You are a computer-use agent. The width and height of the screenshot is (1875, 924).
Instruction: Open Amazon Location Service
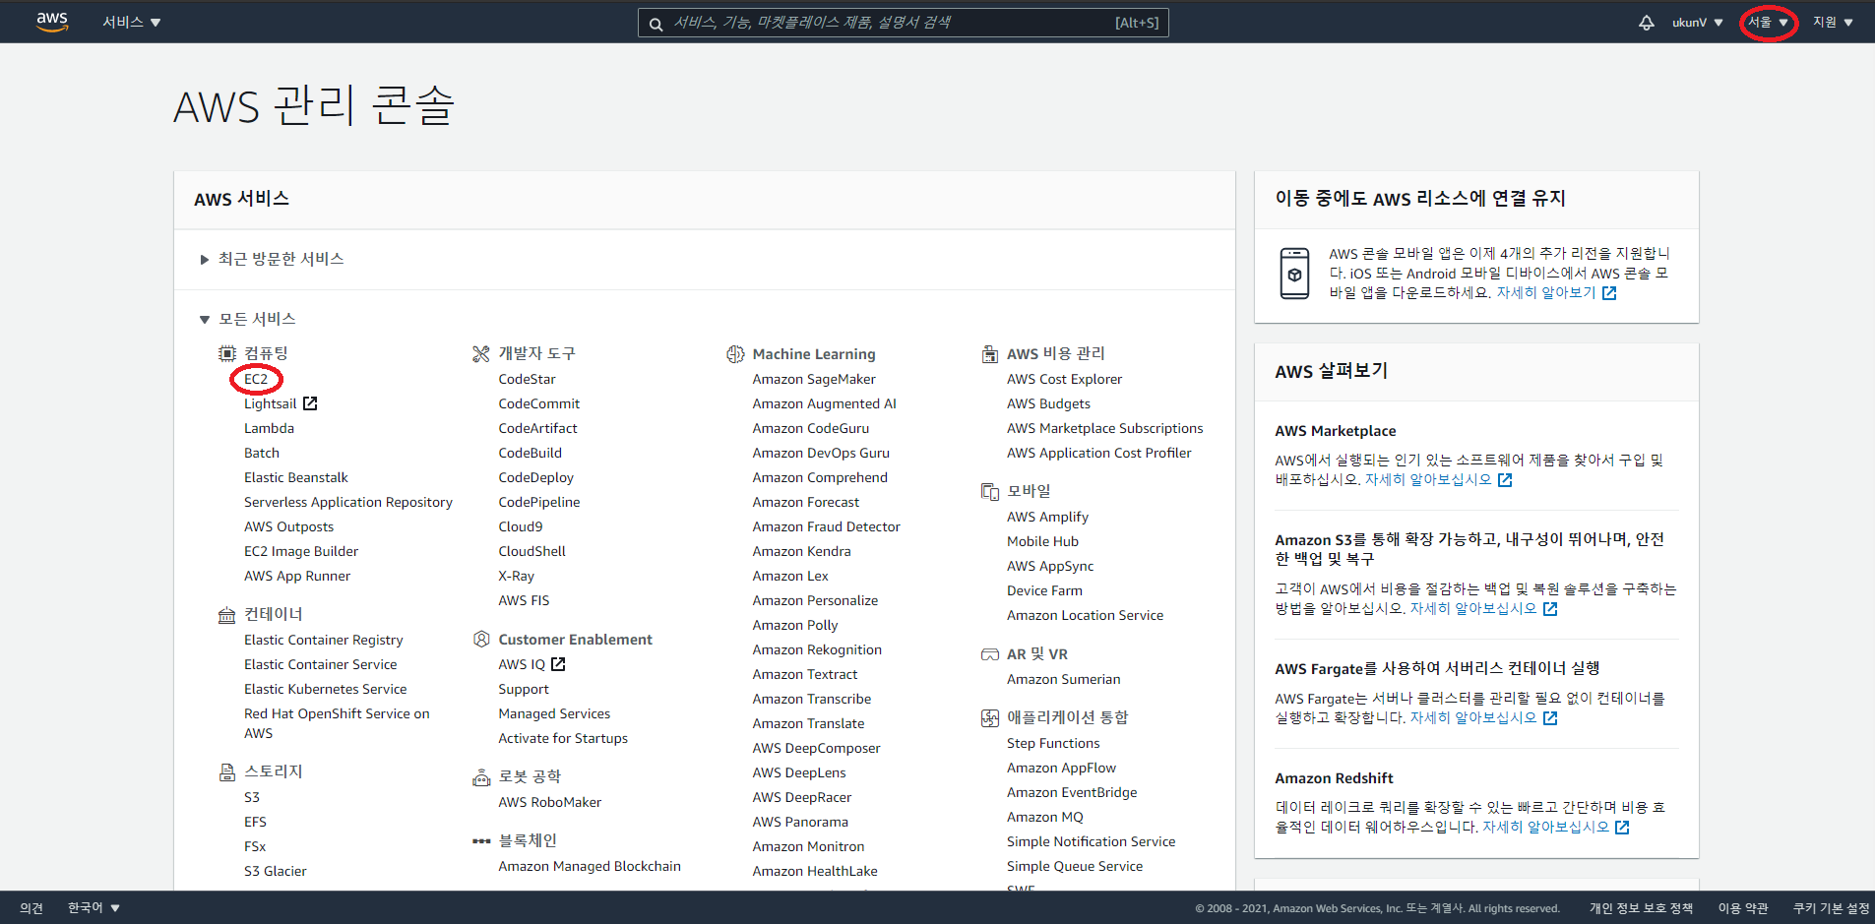point(1085,615)
